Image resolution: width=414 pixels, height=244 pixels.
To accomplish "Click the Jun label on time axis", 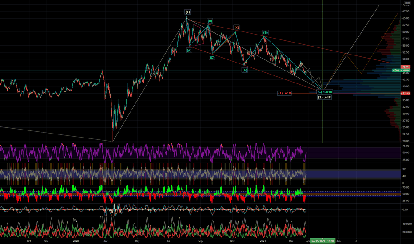I will click(338, 241).
